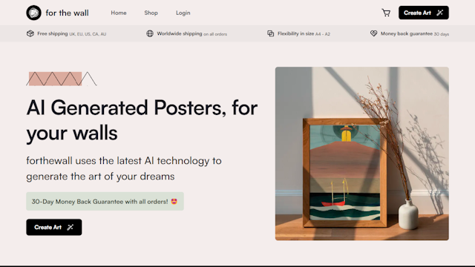This screenshot has height=267, width=475.
Task: Click the 'for the wall' brand name
Action: coord(67,13)
